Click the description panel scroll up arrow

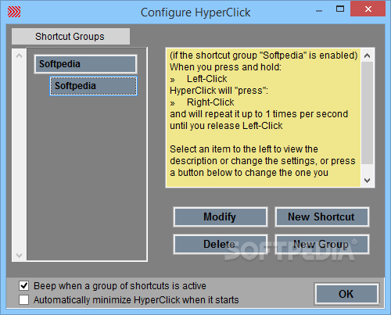pyautogui.click(x=367, y=55)
